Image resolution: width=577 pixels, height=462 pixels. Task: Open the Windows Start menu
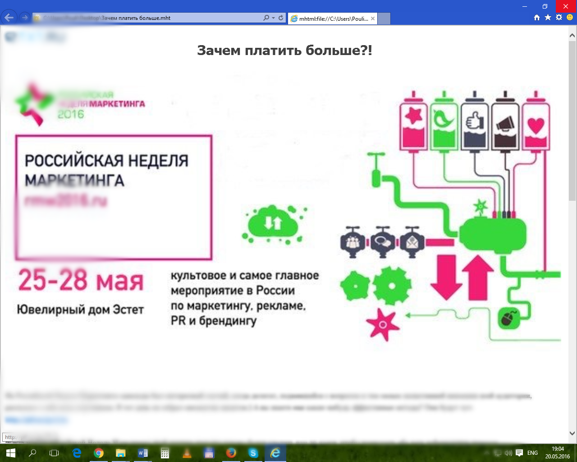[10, 453]
